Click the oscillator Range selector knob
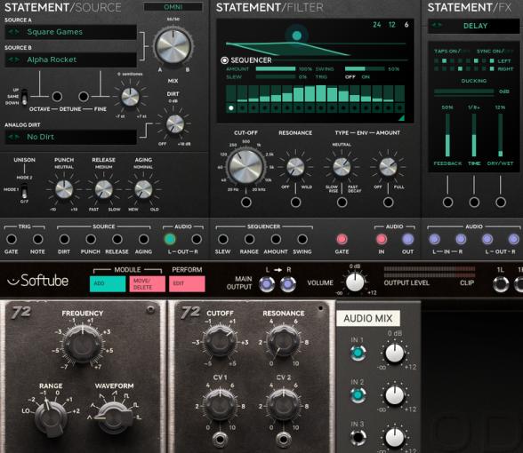The height and width of the screenshot is (453, 523). point(51,417)
